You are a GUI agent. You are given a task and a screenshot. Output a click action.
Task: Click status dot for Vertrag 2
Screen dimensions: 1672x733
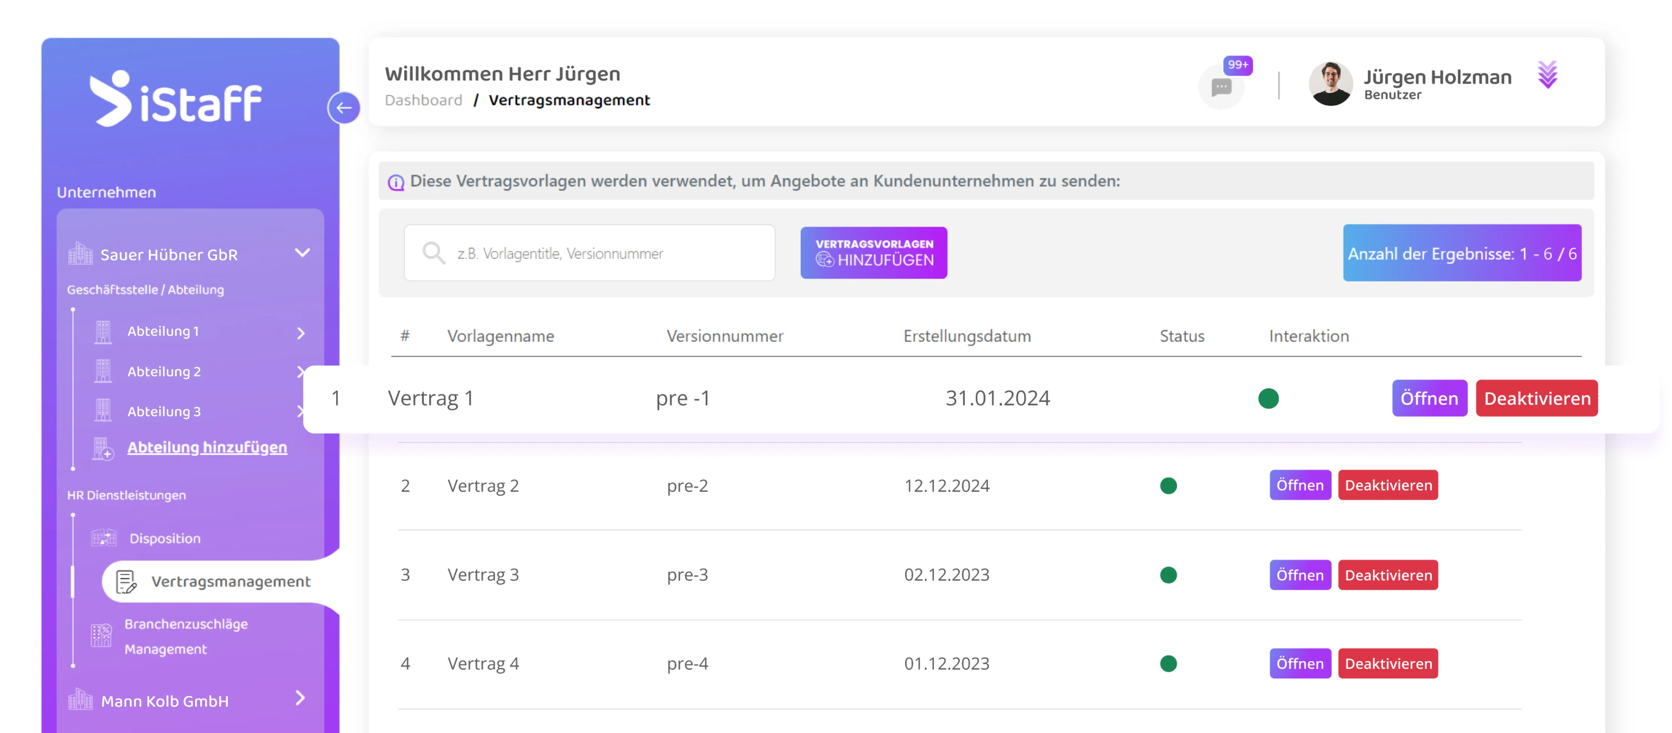pos(1168,486)
